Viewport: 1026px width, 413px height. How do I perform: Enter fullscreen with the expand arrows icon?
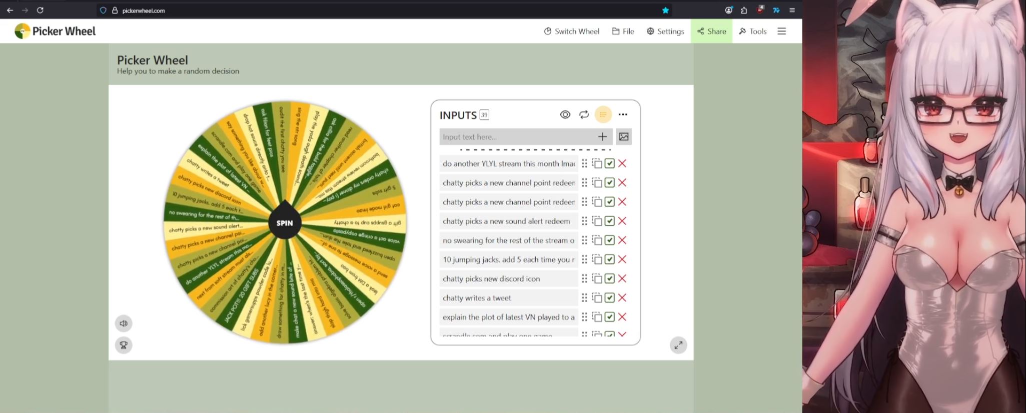click(678, 345)
